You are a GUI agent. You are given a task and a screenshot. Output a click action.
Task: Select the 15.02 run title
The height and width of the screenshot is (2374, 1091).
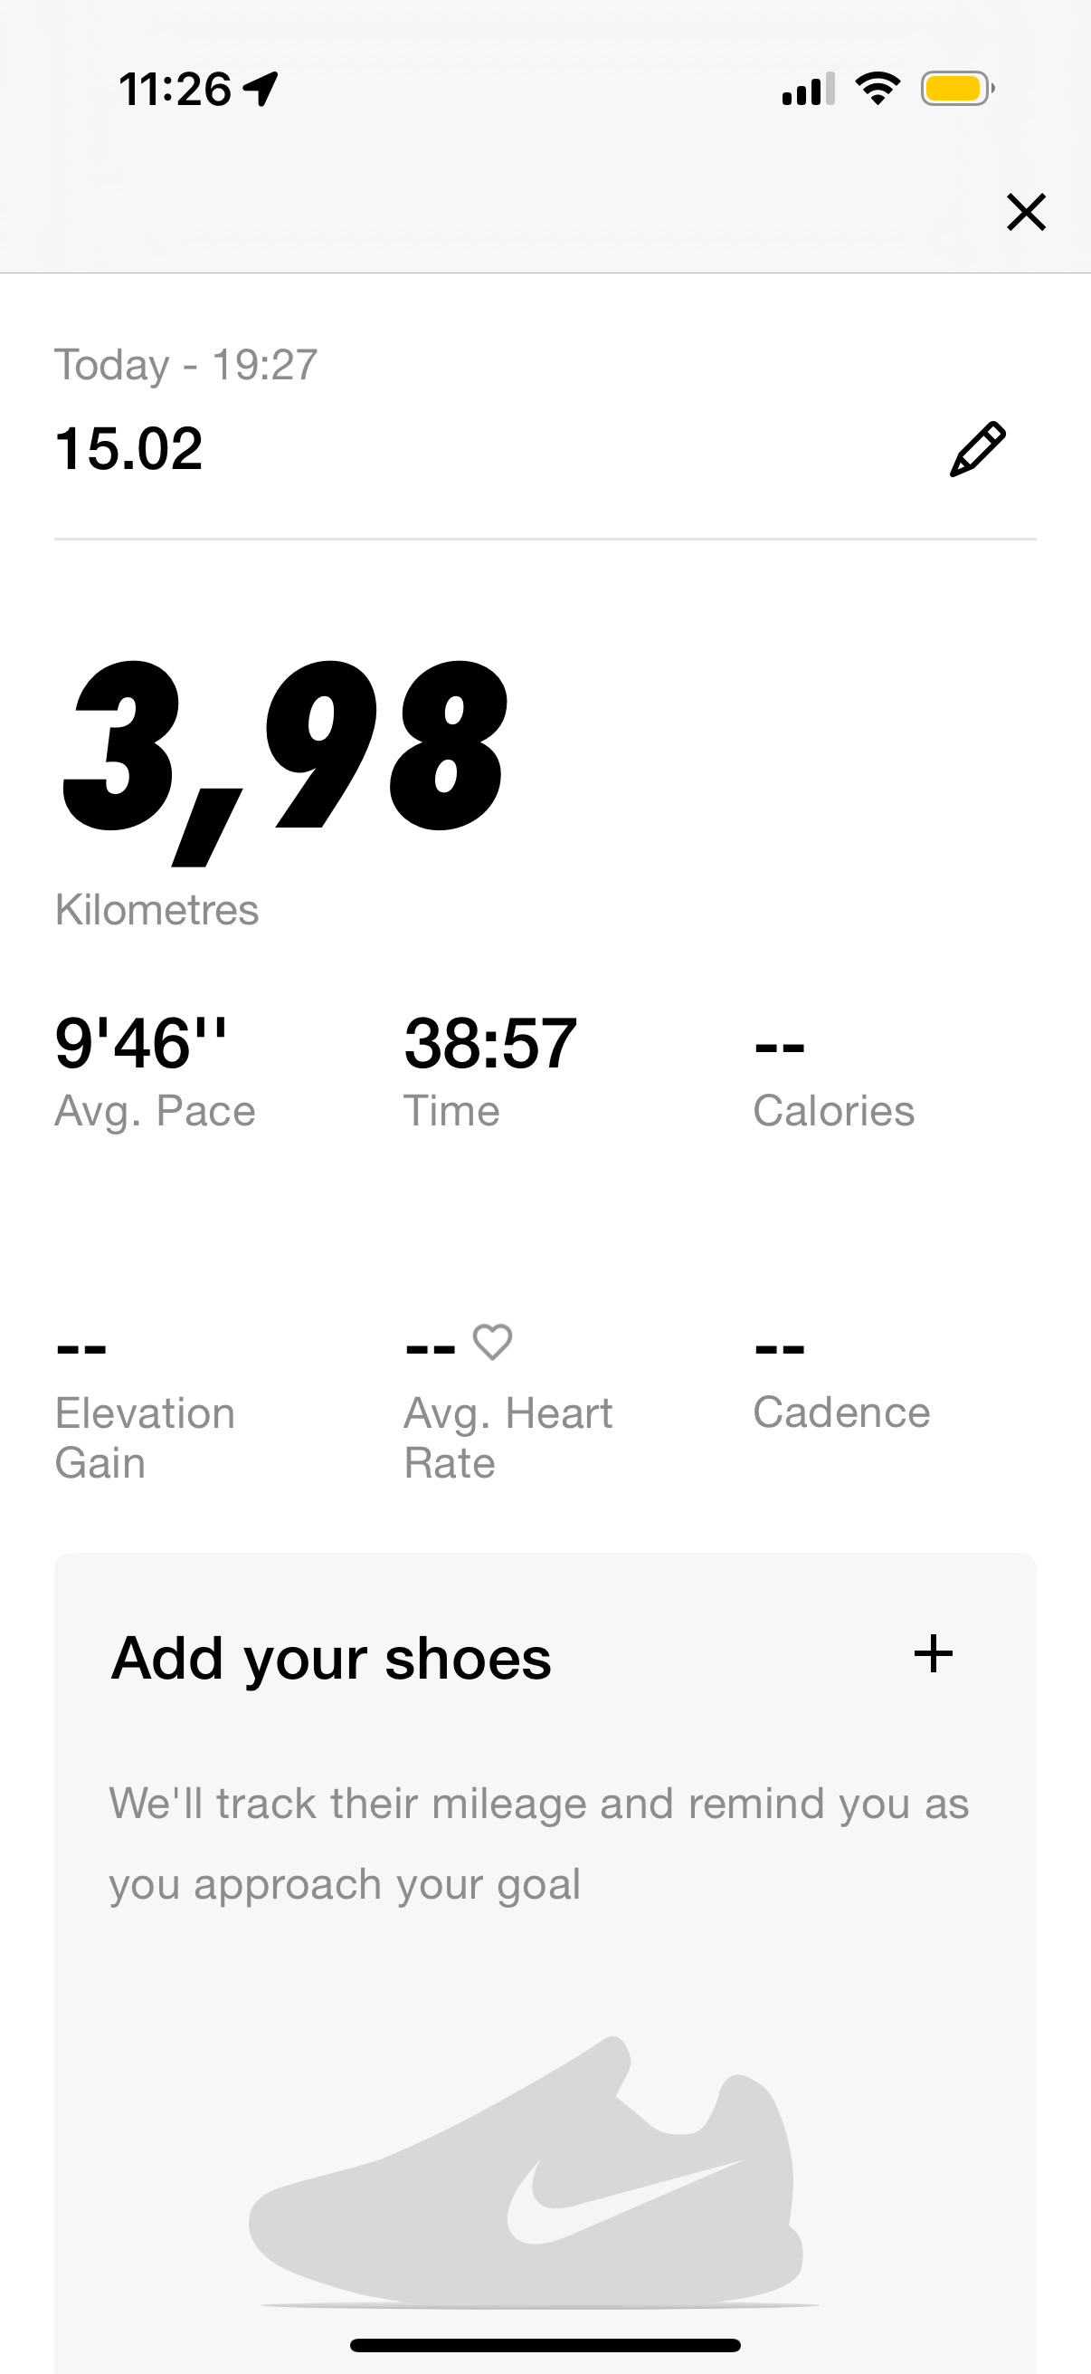(x=128, y=449)
